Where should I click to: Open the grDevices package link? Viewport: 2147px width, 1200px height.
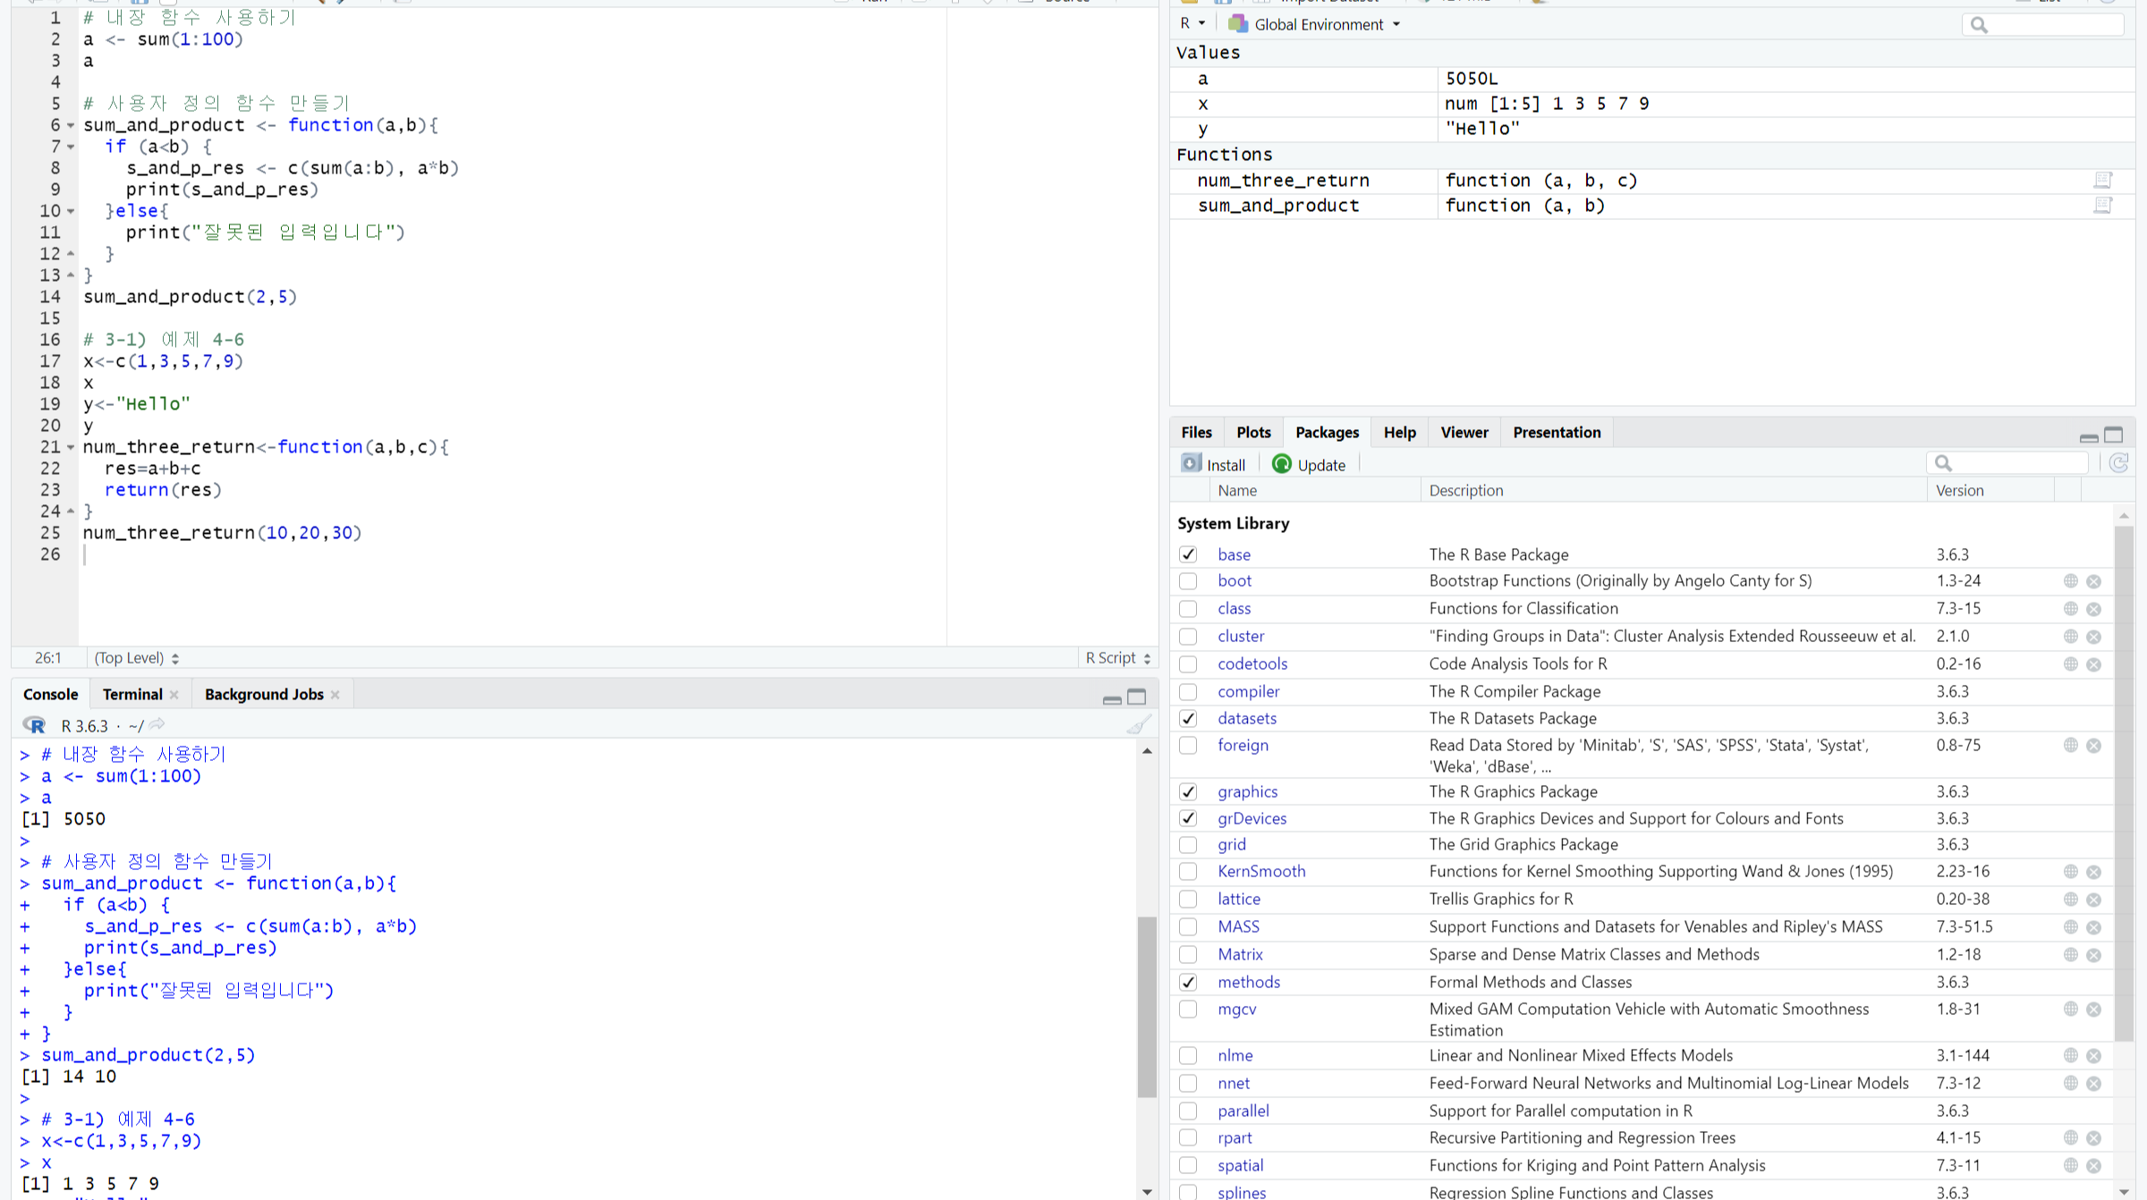tap(1252, 819)
